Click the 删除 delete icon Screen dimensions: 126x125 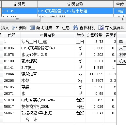click(x=14, y=28)
